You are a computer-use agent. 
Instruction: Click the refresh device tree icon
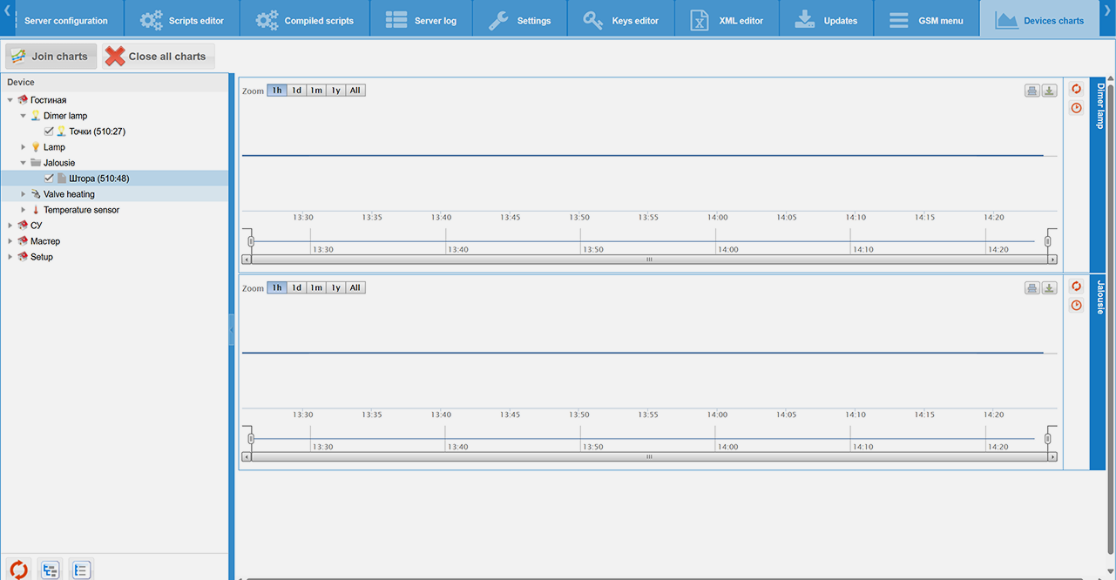coord(18,570)
